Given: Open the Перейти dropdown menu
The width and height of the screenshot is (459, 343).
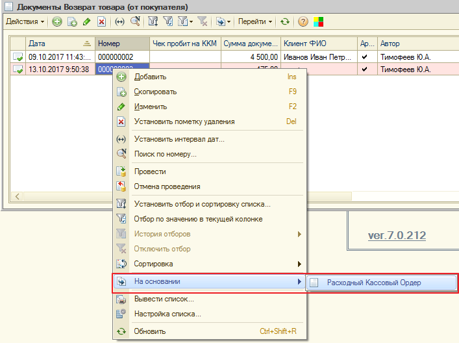Looking at the screenshot, I should pyautogui.click(x=255, y=21).
